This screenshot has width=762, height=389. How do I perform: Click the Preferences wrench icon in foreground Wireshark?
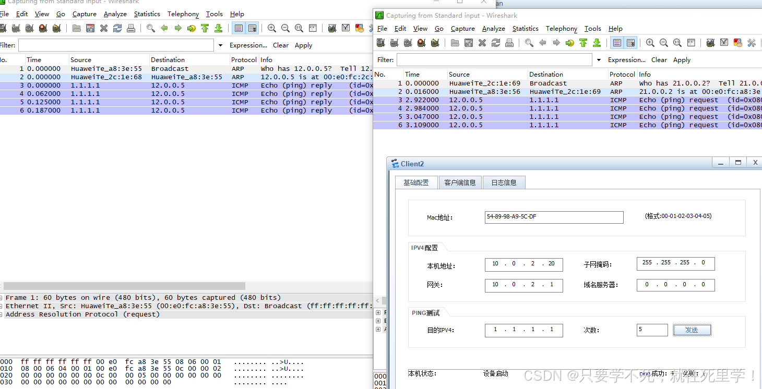click(751, 43)
